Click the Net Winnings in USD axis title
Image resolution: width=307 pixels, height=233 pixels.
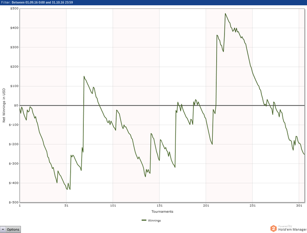[4, 106]
